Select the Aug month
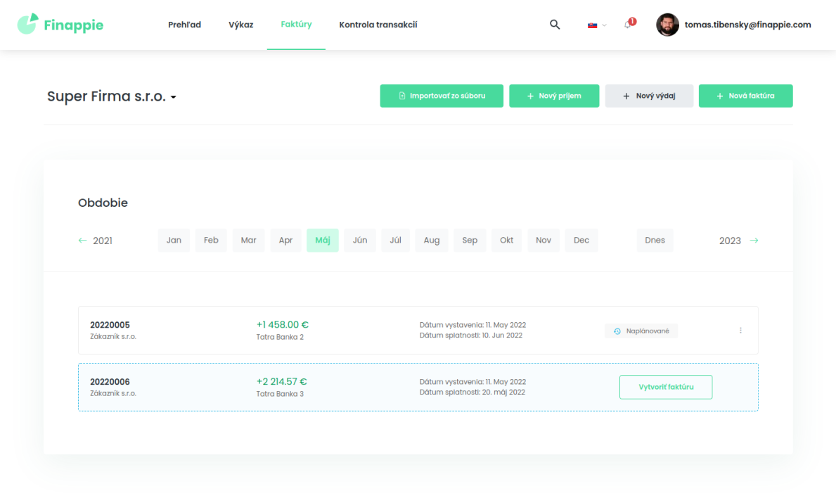Image resolution: width=836 pixels, height=498 pixels. coord(432,241)
